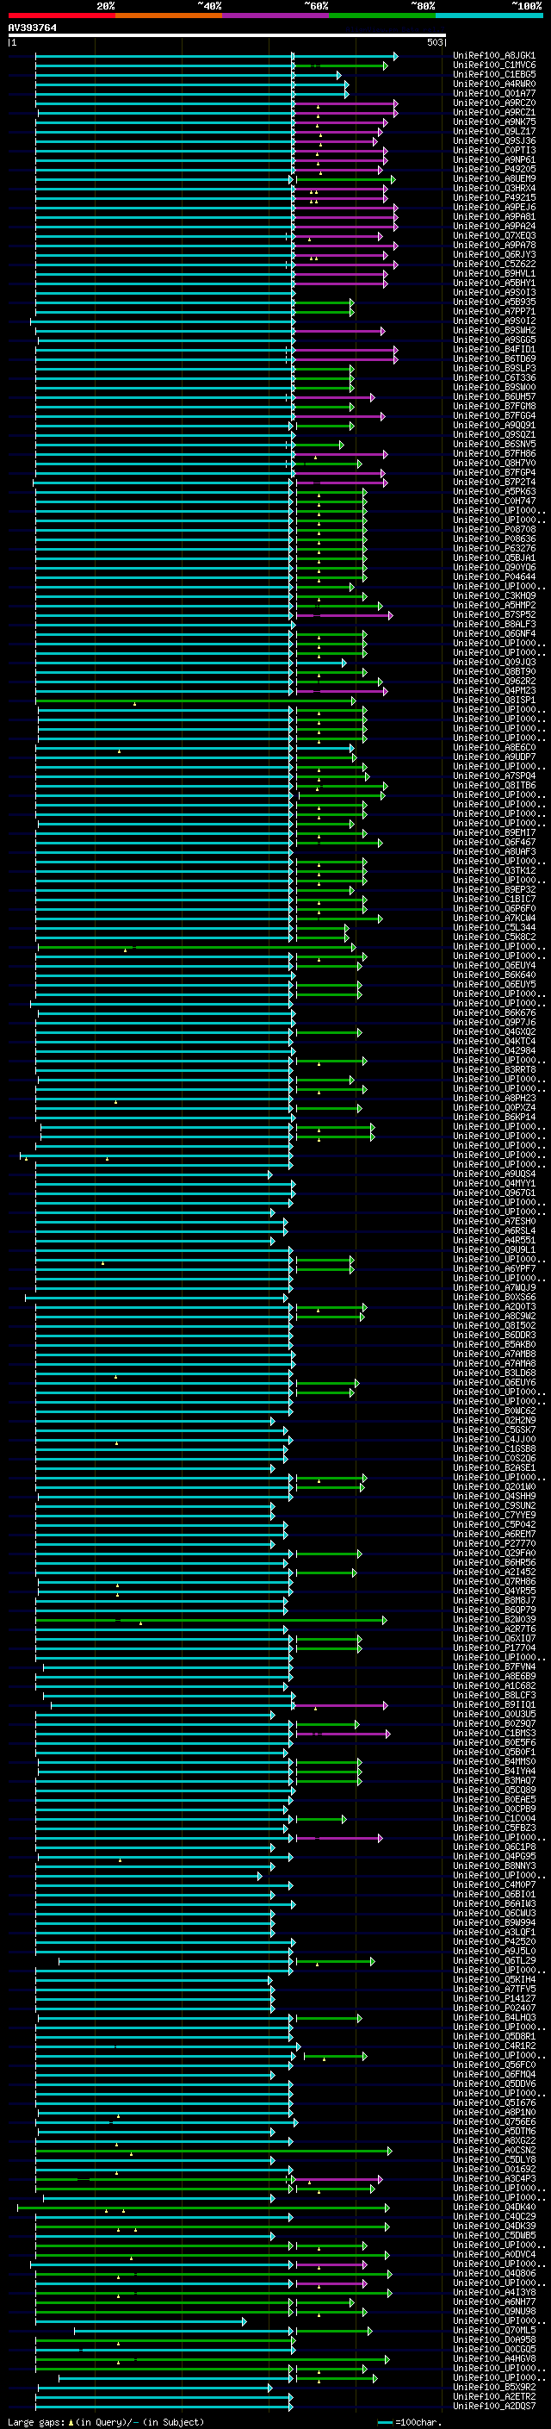Select label UniRef100_Q9LZ17
The image size is (551, 2429).
pos(494,131)
